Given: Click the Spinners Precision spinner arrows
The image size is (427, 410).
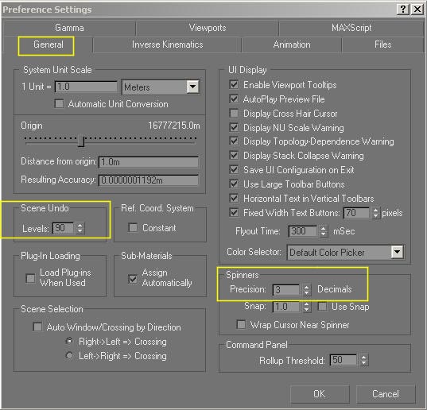Looking at the screenshot, I should pos(306,290).
